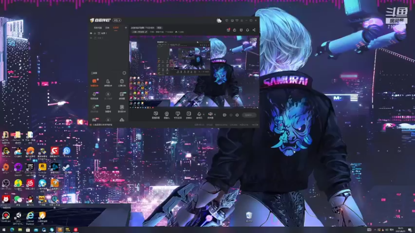Open Windows Start menu
Viewport: 415px width, 233px height.
pyautogui.click(x=4, y=230)
